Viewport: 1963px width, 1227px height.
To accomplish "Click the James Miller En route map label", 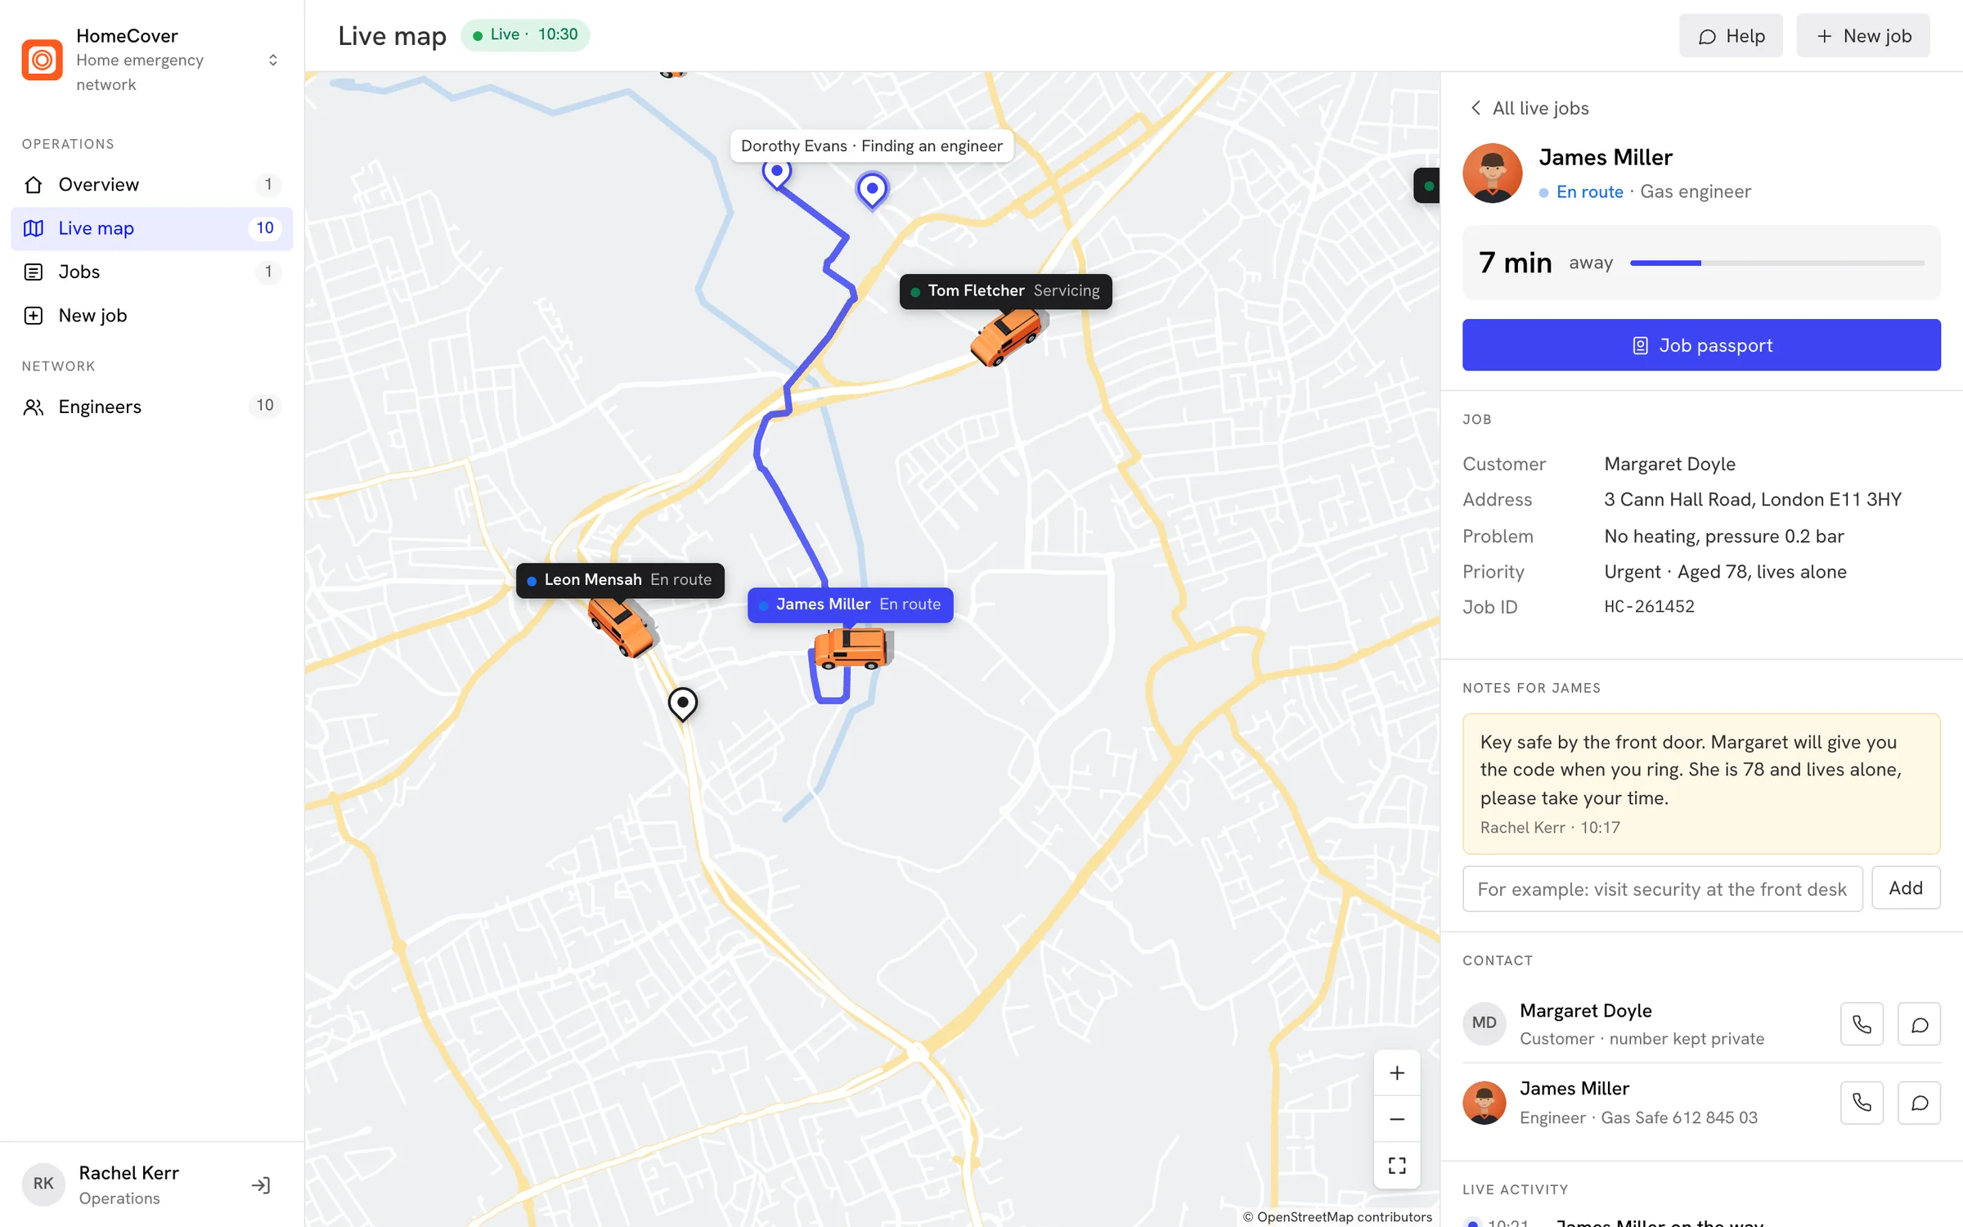I will click(850, 605).
